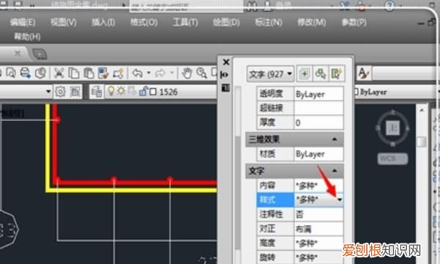The image size is (440, 264).
Task: Click the Redo arrow icon
Action: point(160,73)
